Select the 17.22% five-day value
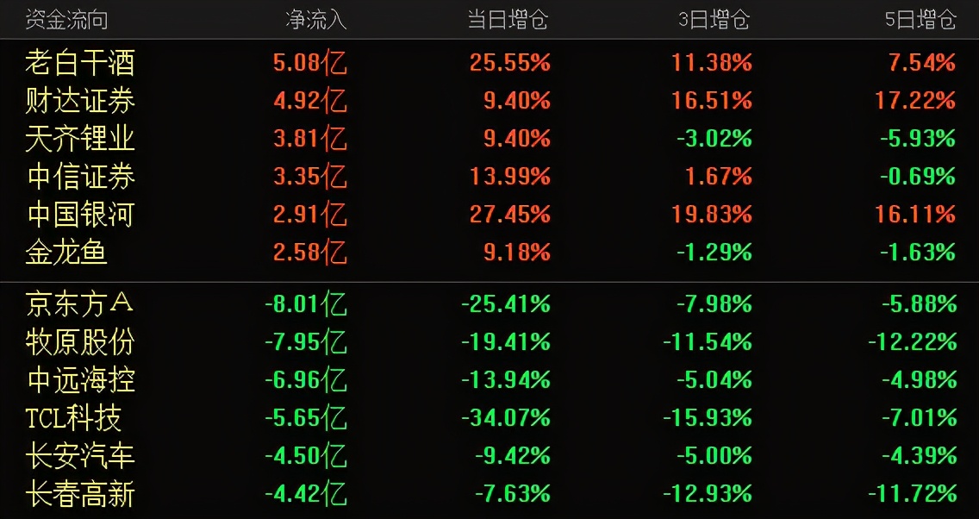 point(915,101)
